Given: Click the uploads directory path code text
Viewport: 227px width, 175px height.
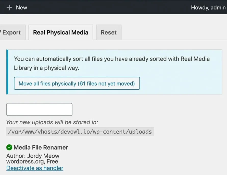Looking at the screenshot, I should (80, 132).
